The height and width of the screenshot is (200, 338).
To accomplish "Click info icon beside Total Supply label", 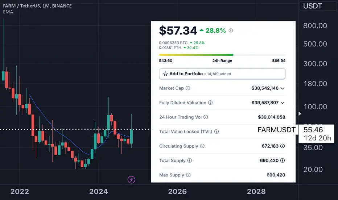I will pos(189,160).
